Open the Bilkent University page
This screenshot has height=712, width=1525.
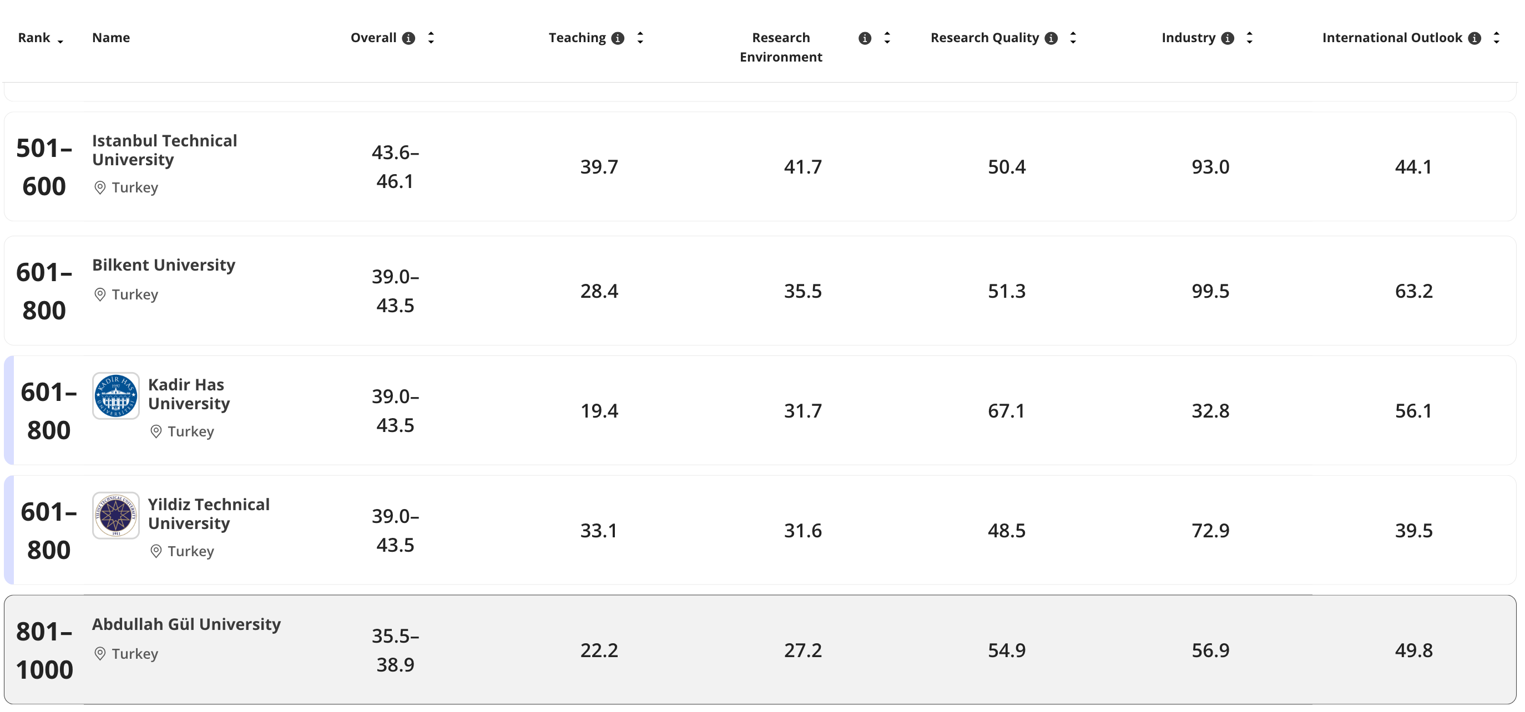(x=163, y=265)
